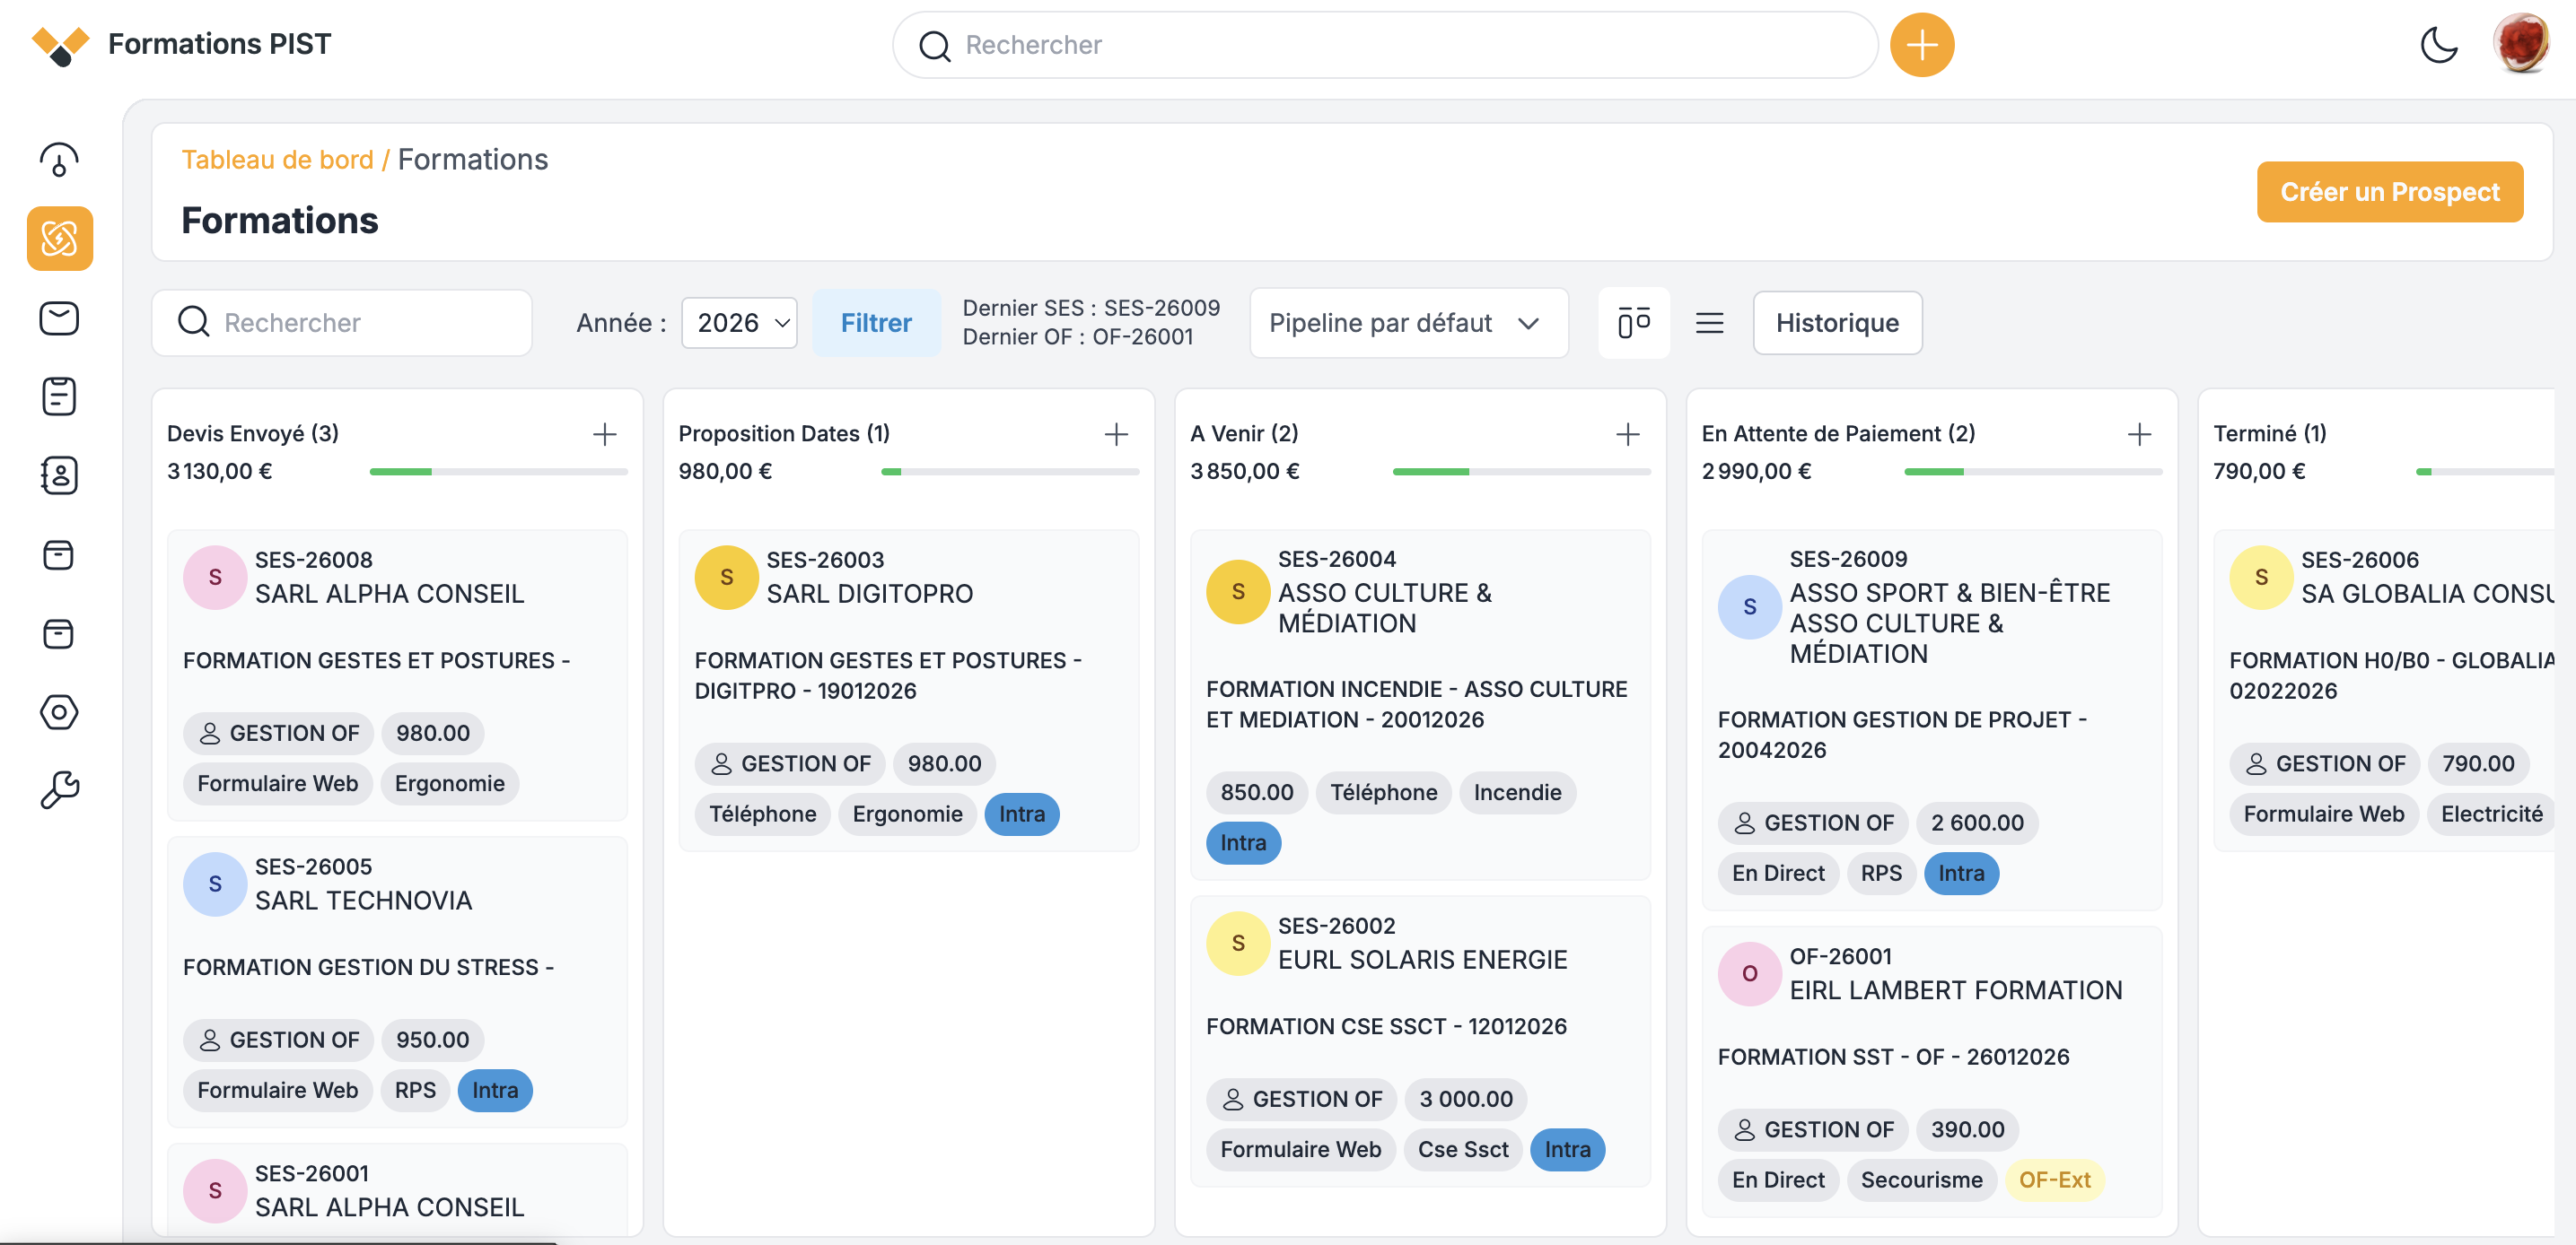Click the wrench tools sidebar icon

(59, 790)
